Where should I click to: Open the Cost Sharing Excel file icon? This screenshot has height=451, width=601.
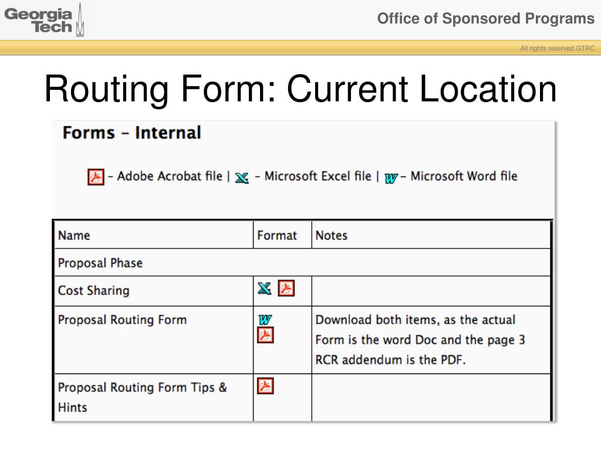point(265,288)
